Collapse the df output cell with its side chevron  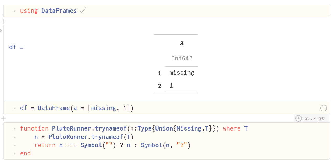click(1, 30)
